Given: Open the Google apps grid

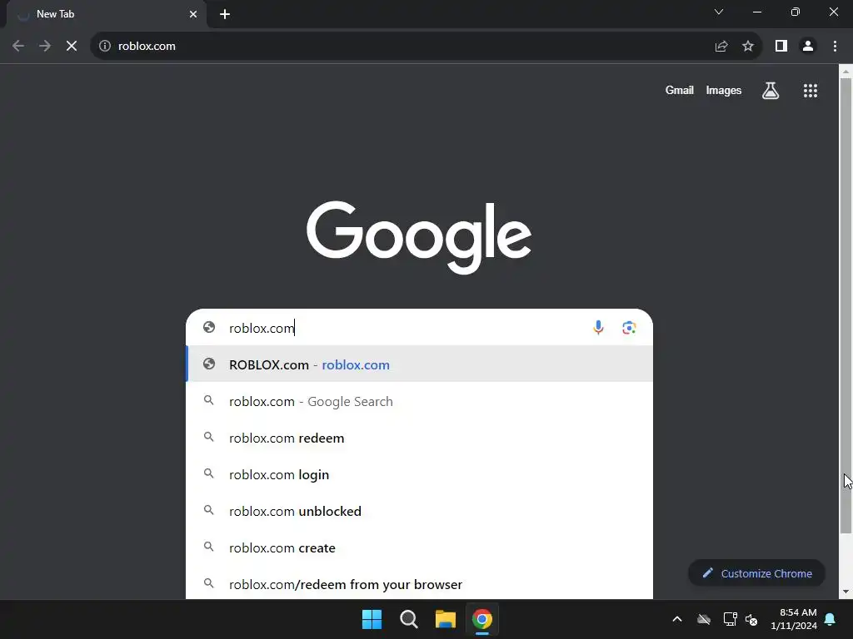Looking at the screenshot, I should pyautogui.click(x=811, y=91).
